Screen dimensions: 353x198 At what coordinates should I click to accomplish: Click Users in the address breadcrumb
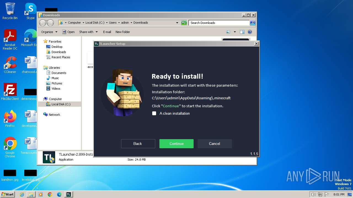coord(113,23)
